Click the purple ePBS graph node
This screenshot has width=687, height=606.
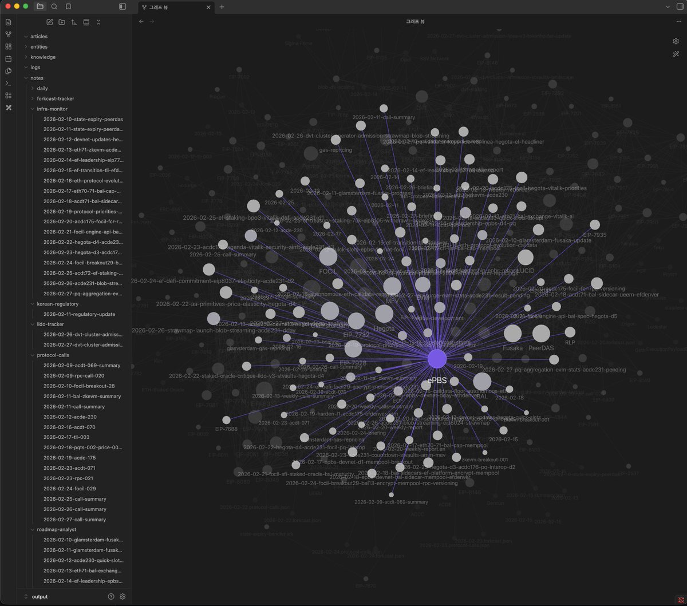pos(437,359)
